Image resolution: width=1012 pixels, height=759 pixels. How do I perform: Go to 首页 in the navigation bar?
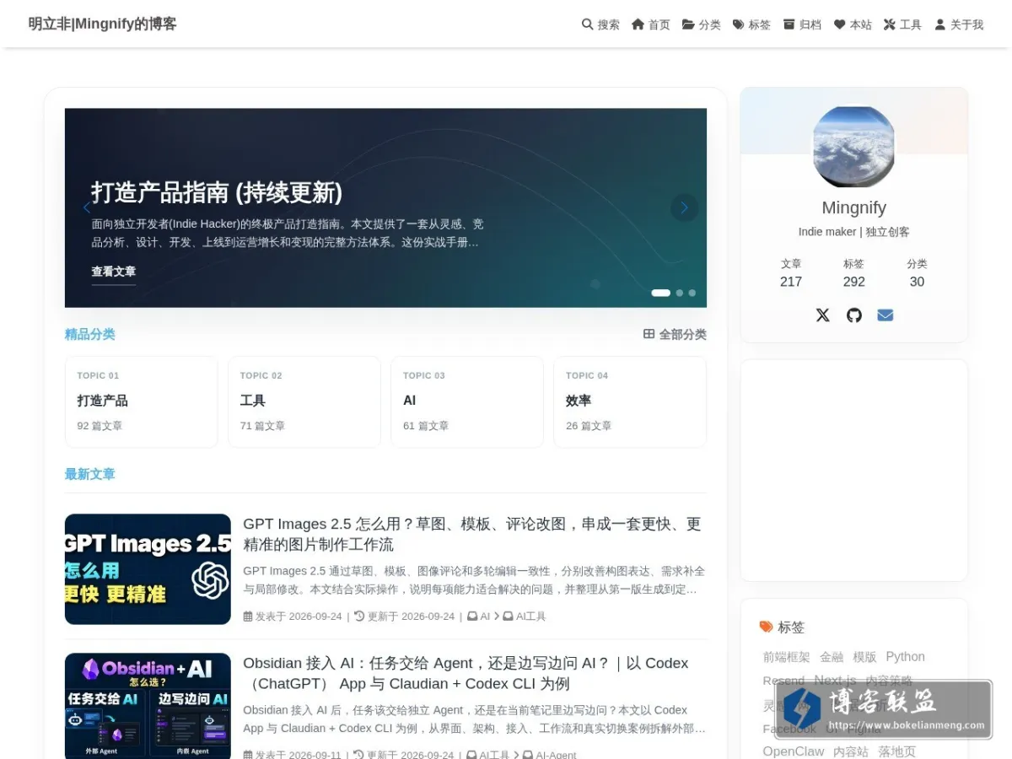[650, 24]
